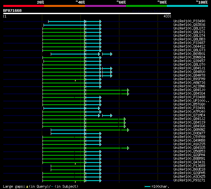The width and height of the screenshot is (211, 189).
Task: Select the UniRef100_Q8LGT1 label
Action: pos(189,32)
